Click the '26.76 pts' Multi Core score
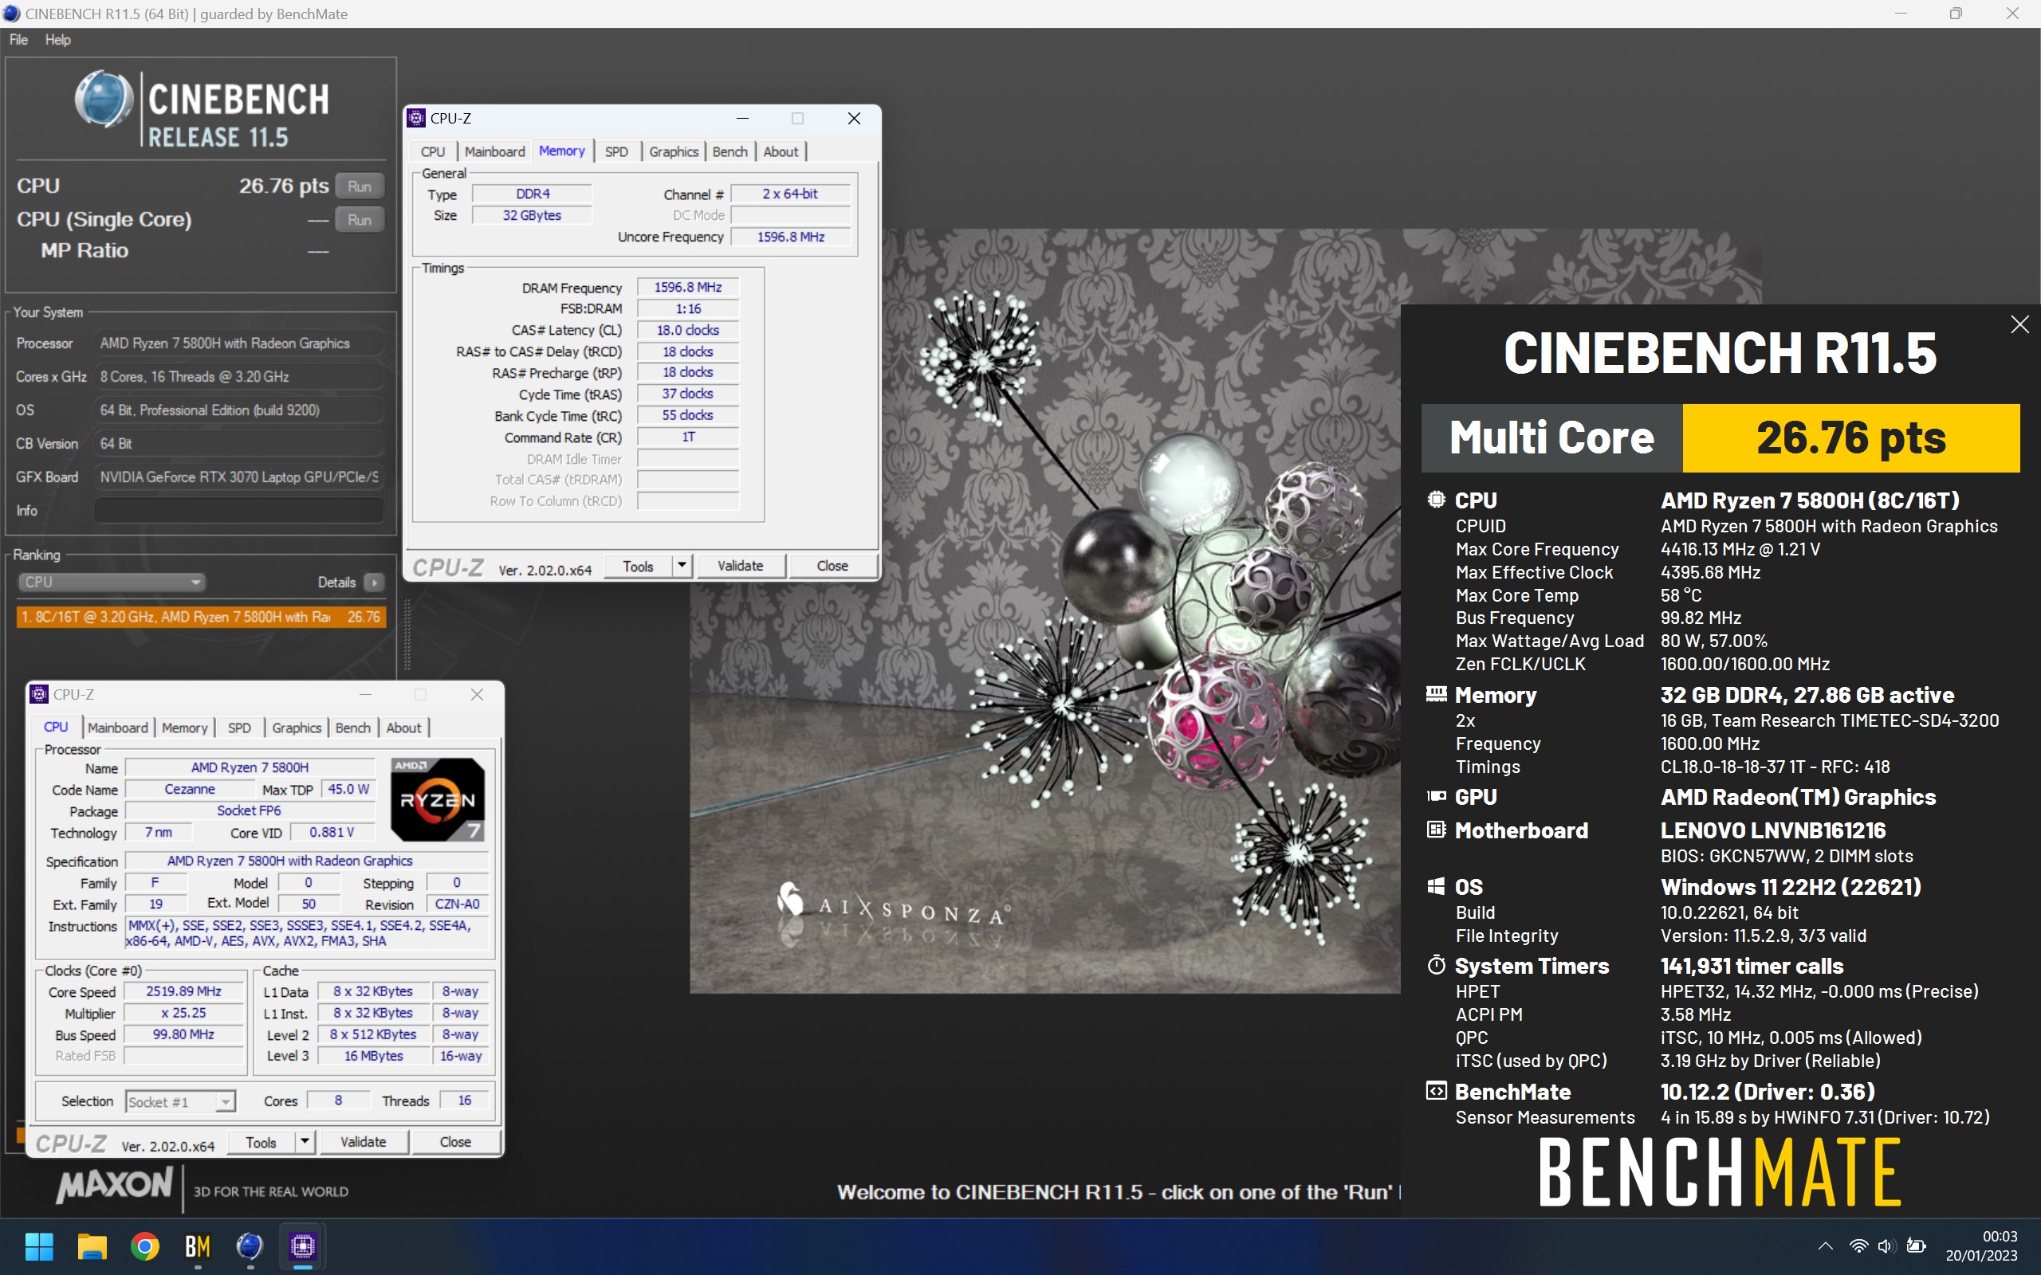This screenshot has width=2041, height=1275. [x=1850, y=437]
